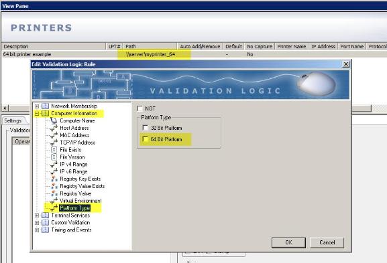Click the Registry Value Exists icon

54,186
